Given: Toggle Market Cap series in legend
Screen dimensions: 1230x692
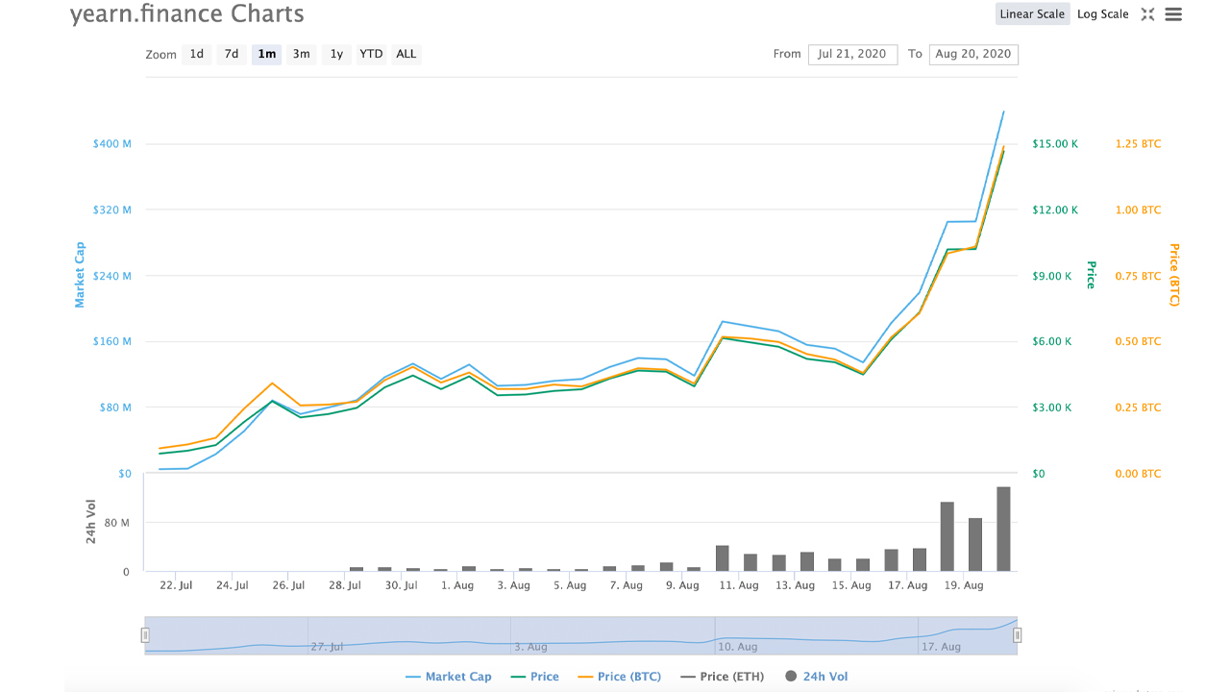Looking at the screenshot, I should tap(449, 677).
